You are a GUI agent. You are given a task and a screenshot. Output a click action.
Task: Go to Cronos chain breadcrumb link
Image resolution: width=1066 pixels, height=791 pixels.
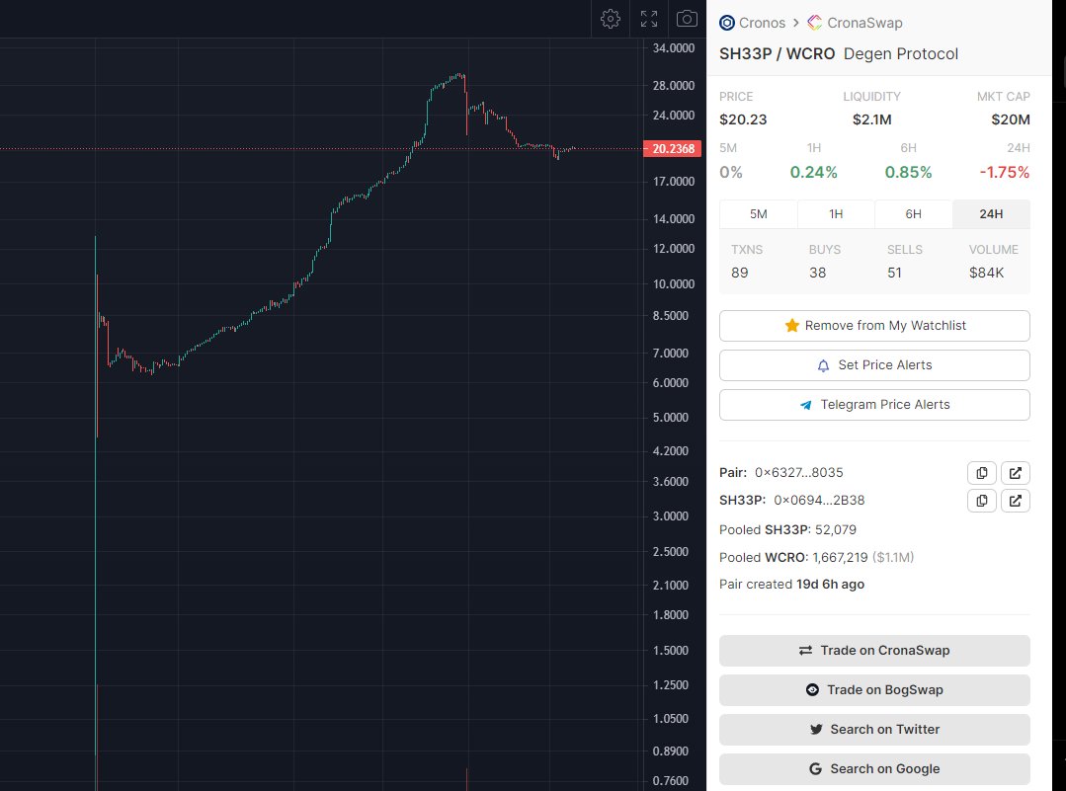[762, 23]
